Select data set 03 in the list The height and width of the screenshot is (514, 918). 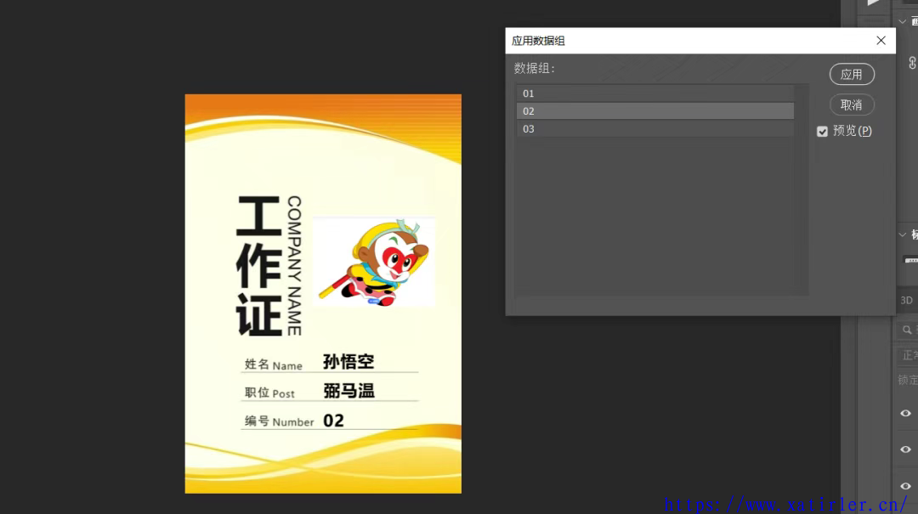pyautogui.click(x=655, y=129)
